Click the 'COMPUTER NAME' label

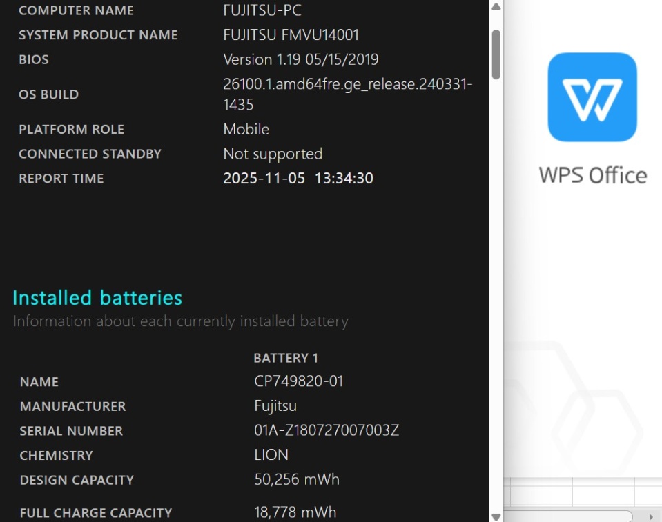pyautogui.click(x=77, y=10)
